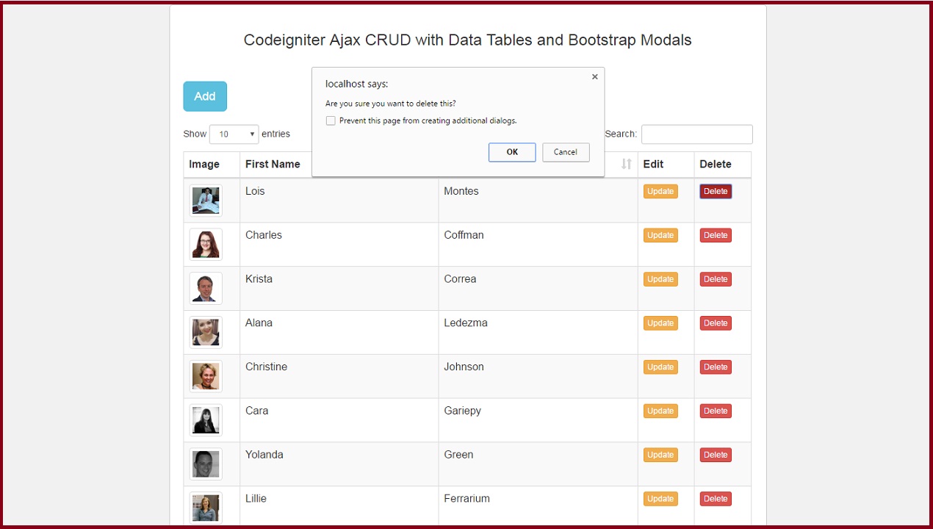The image size is (933, 529).
Task: Click Update for Cara Gariepy
Action: coord(660,411)
